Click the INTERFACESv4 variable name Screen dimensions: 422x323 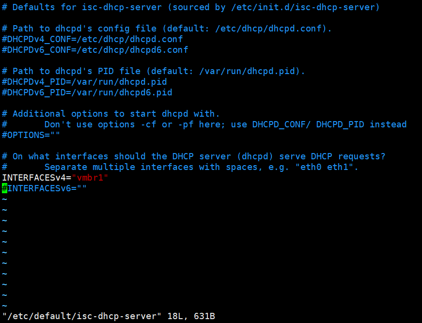pyautogui.click(x=33, y=178)
